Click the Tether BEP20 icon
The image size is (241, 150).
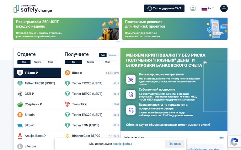click(x=67, y=94)
